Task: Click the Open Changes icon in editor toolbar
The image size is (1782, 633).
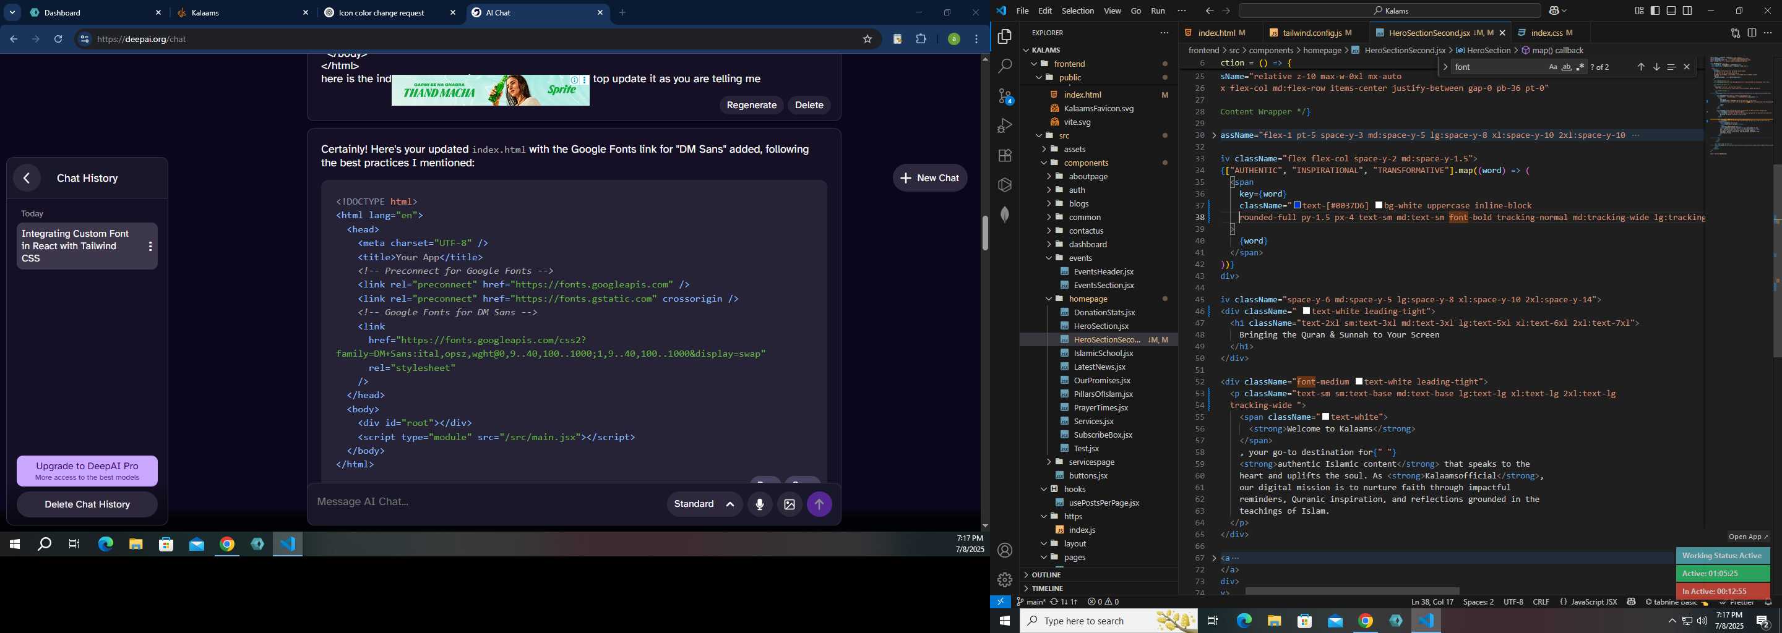Action: tap(1735, 33)
